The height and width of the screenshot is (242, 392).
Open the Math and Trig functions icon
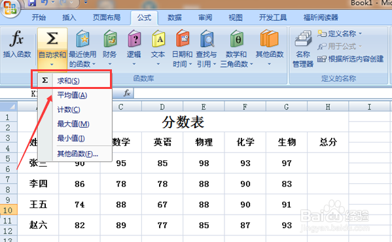click(x=236, y=39)
